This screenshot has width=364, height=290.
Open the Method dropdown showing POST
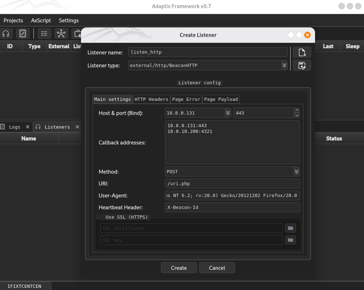(x=296, y=171)
